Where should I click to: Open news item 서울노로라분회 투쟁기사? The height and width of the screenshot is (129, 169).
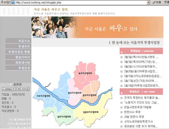point(138,122)
